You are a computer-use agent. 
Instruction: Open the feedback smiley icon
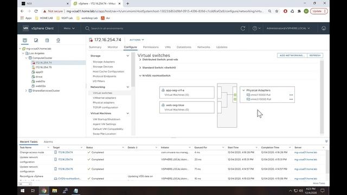324,28
